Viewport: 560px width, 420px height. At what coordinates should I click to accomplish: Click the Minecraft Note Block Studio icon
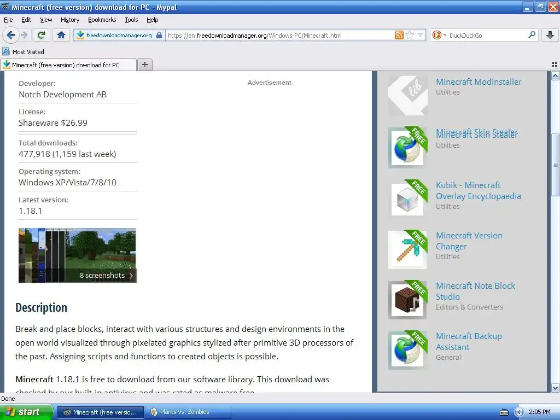coord(408,300)
